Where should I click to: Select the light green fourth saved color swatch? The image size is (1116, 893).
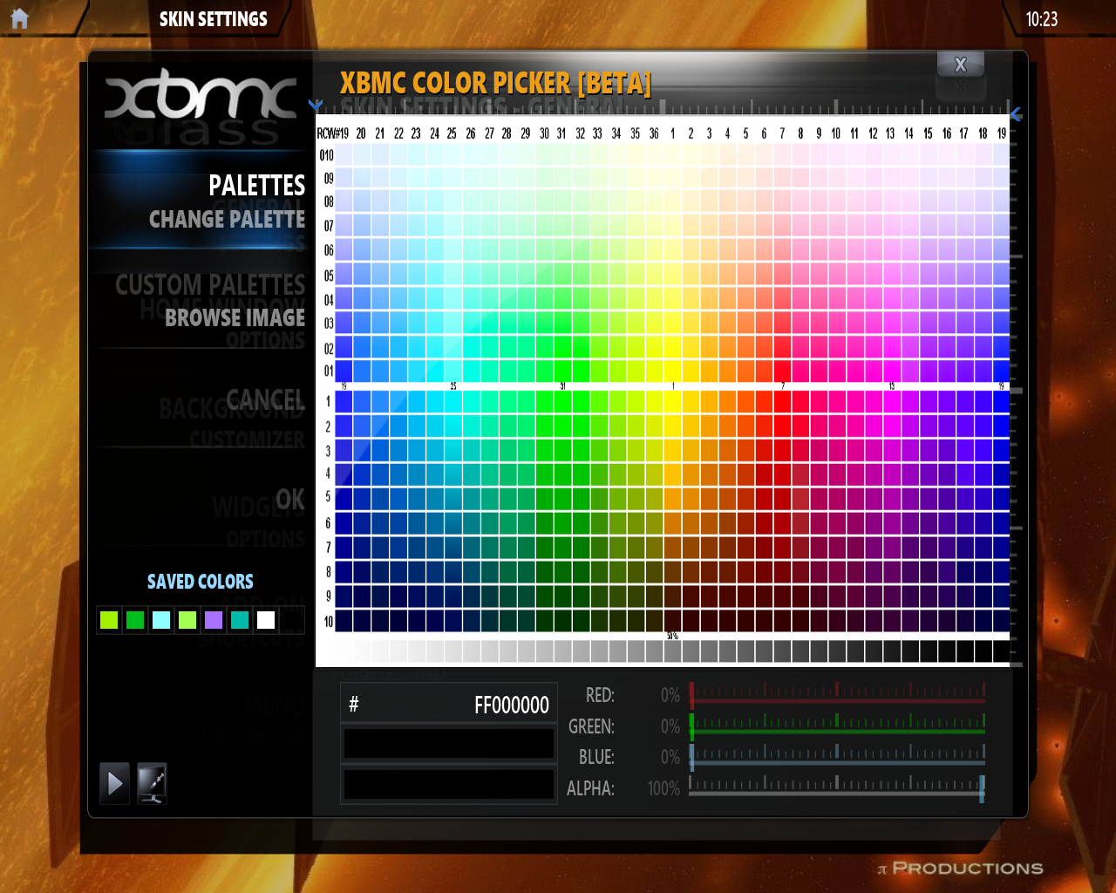tap(187, 620)
